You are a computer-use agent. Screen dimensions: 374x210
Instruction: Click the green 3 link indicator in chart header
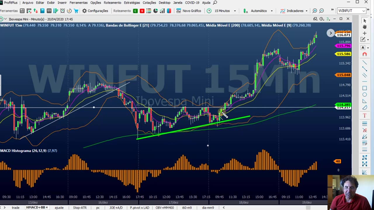328,19
